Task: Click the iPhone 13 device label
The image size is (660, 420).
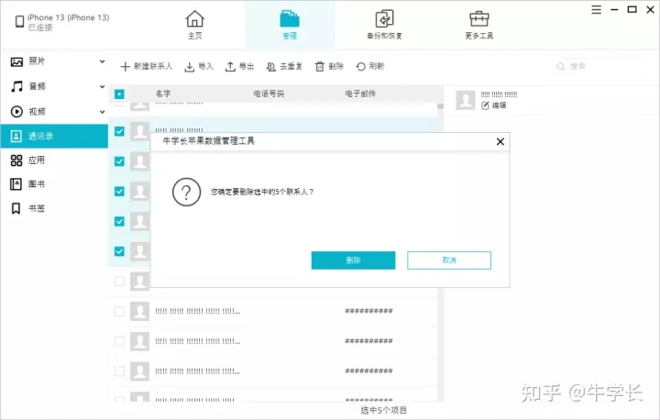Action: (x=68, y=17)
